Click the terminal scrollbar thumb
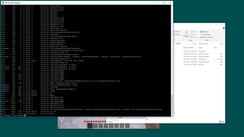 (x=172, y=104)
